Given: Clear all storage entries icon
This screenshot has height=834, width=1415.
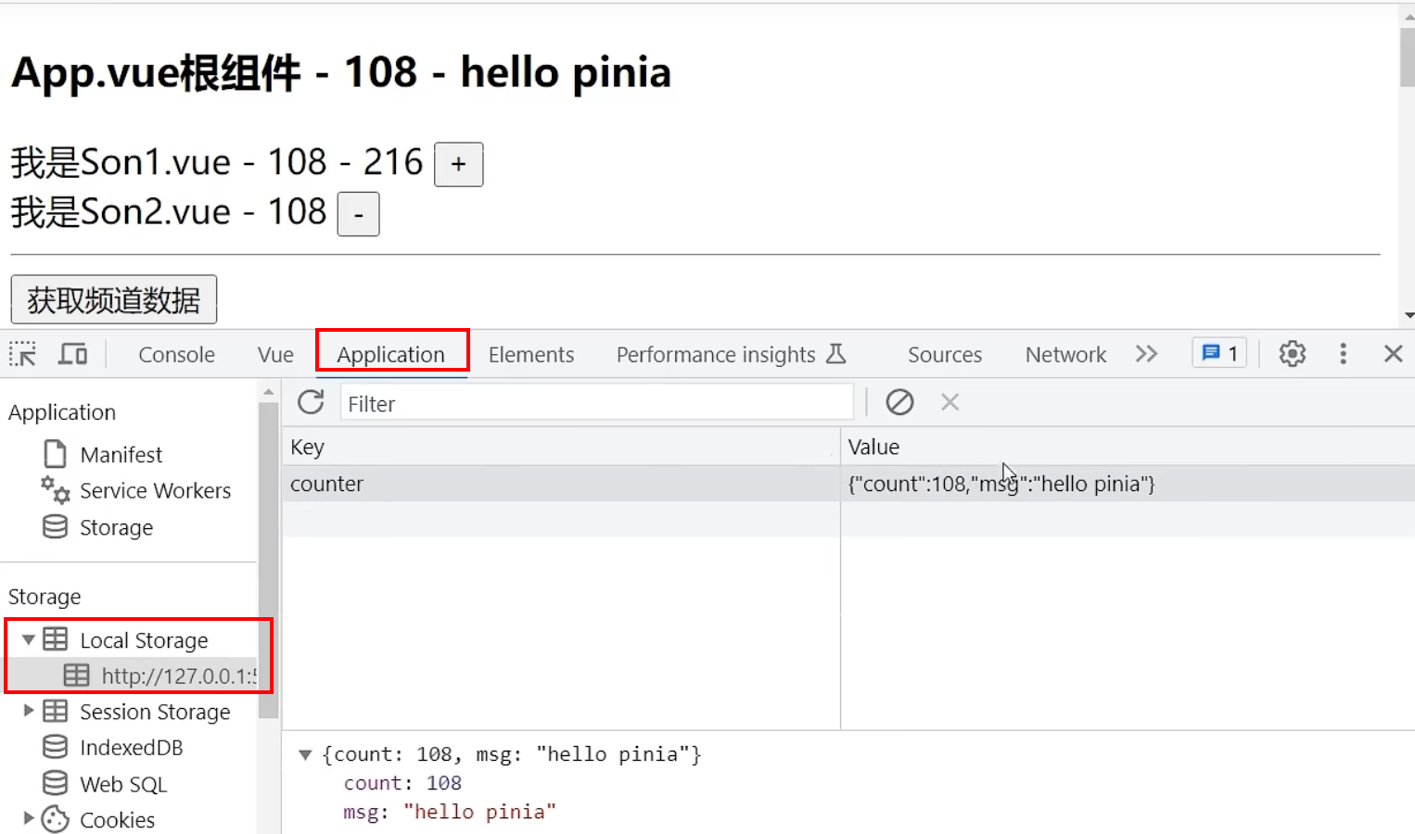Looking at the screenshot, I should coord(899,402).
